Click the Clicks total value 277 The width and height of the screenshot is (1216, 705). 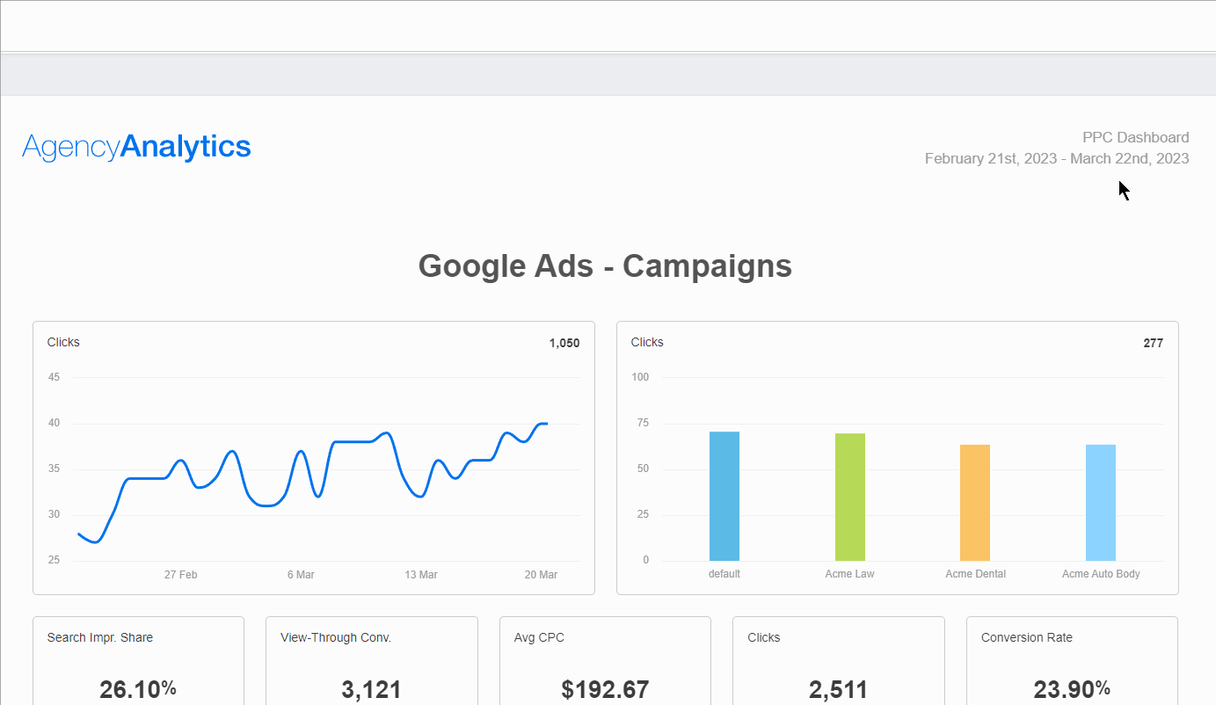tap(1153, 343)
